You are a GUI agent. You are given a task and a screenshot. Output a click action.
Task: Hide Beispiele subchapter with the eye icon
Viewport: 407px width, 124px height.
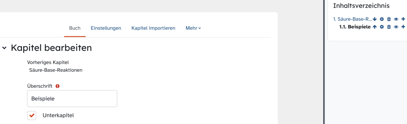tap(396, 27)
